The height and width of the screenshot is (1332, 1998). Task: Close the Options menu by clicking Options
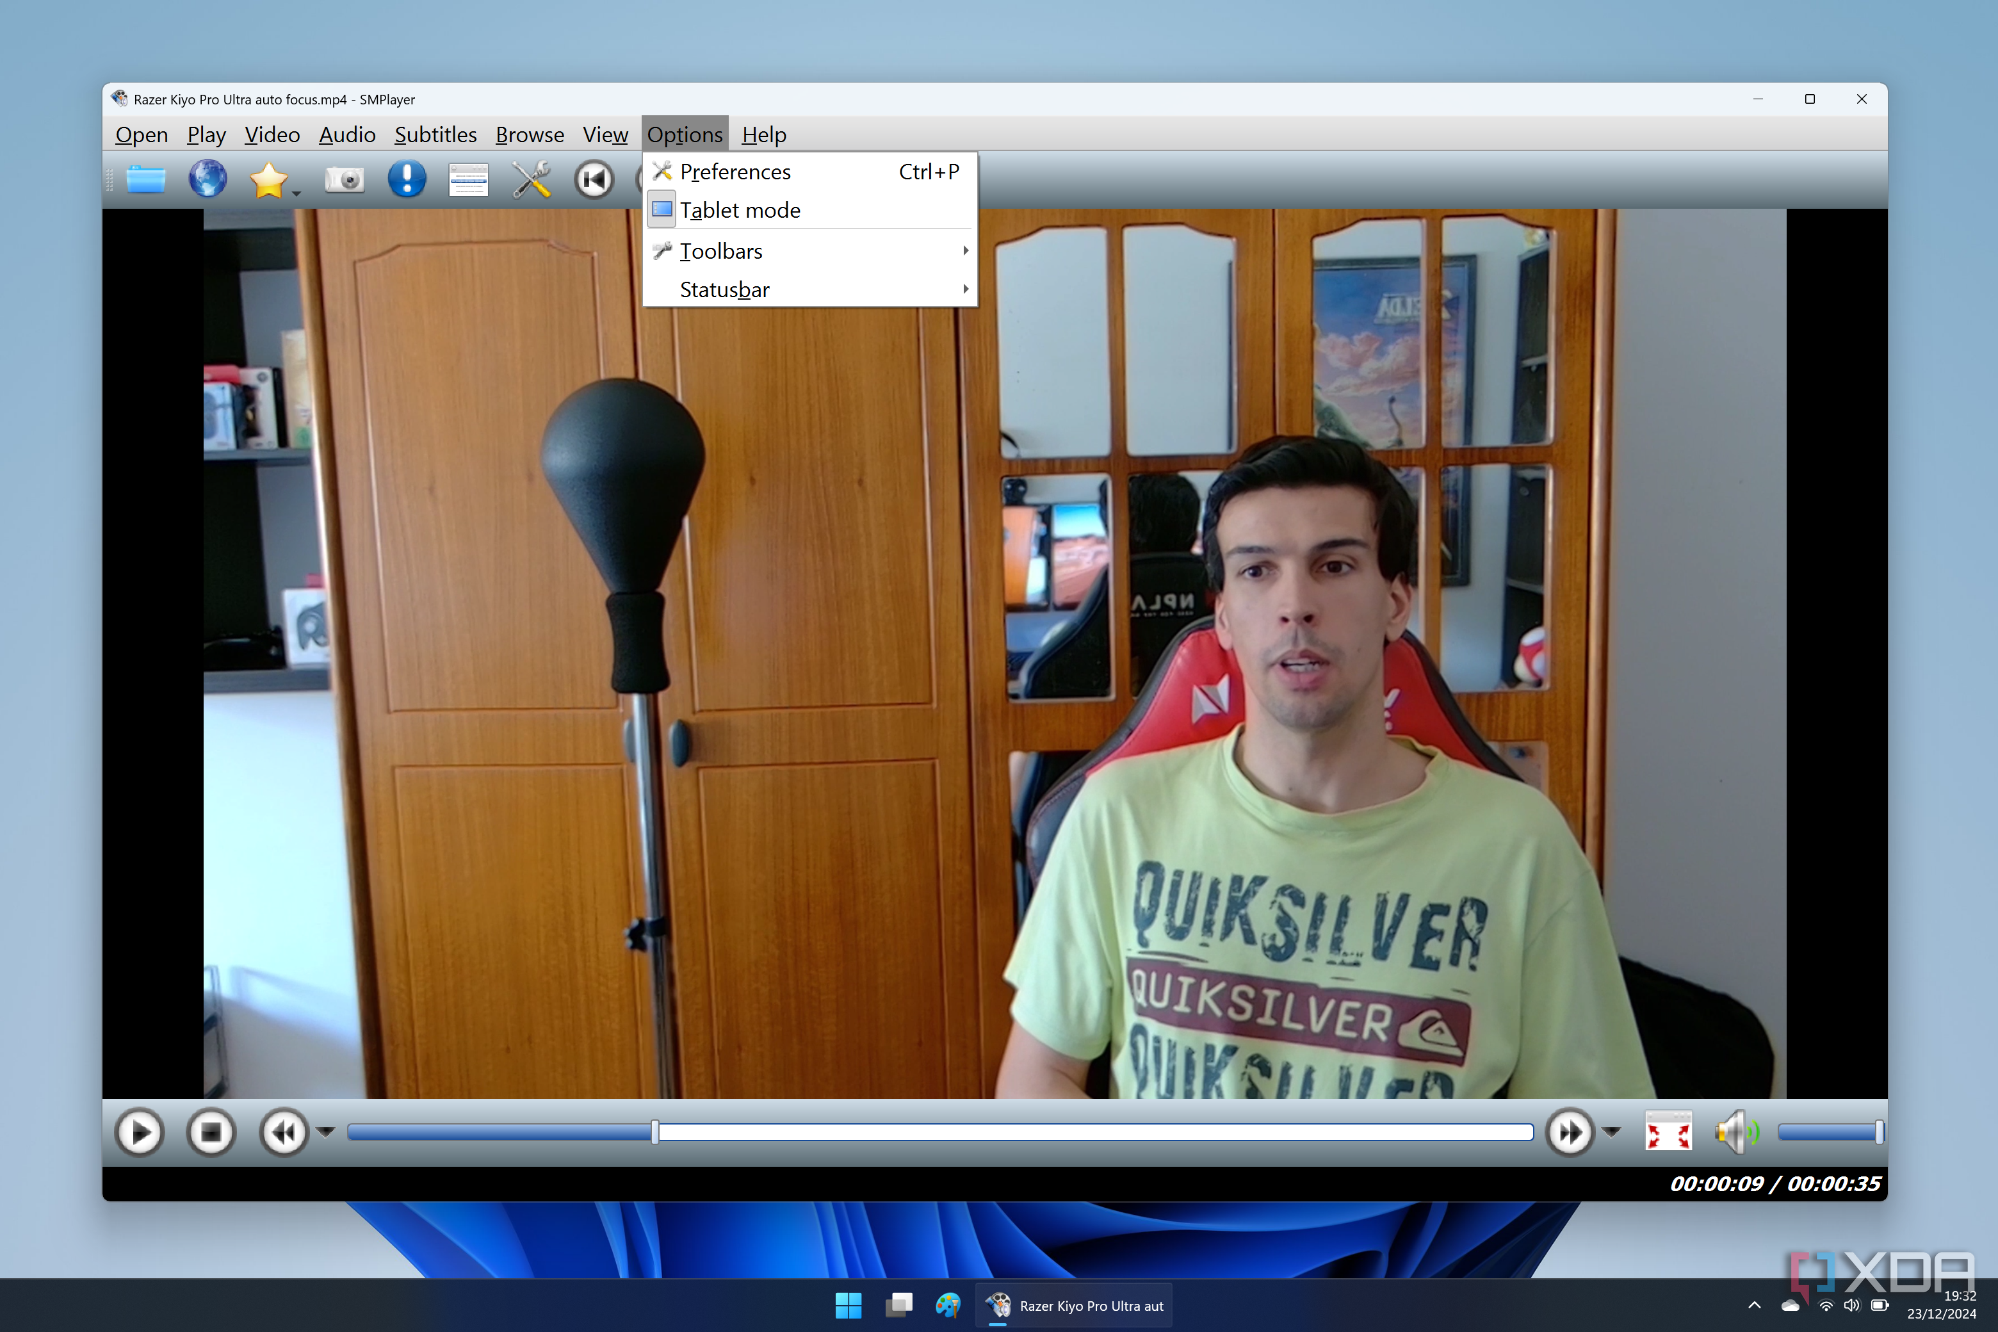[x=685, y=134]
